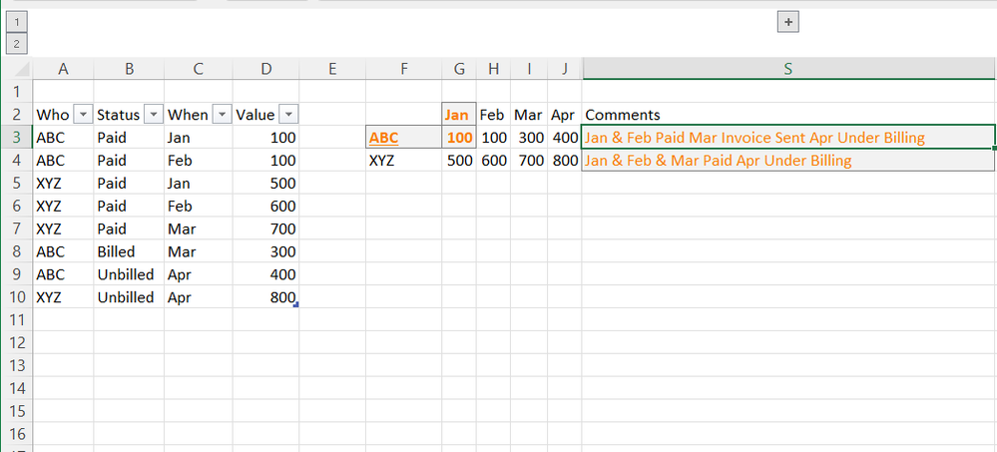Click the Billed status cell
The width and height of the screenshot is (997, 452).
[x=129, y=251]
